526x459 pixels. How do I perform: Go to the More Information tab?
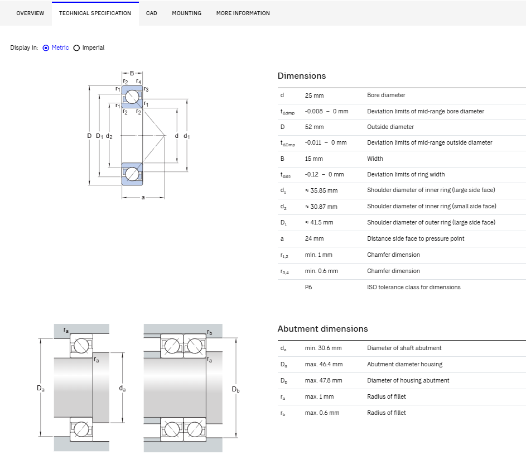point(243,13)
